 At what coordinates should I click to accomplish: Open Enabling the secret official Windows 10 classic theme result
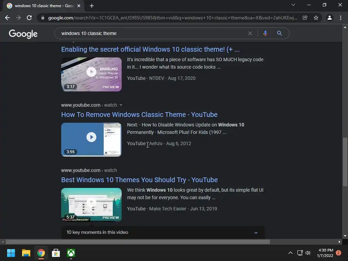(x=150, y=49)
